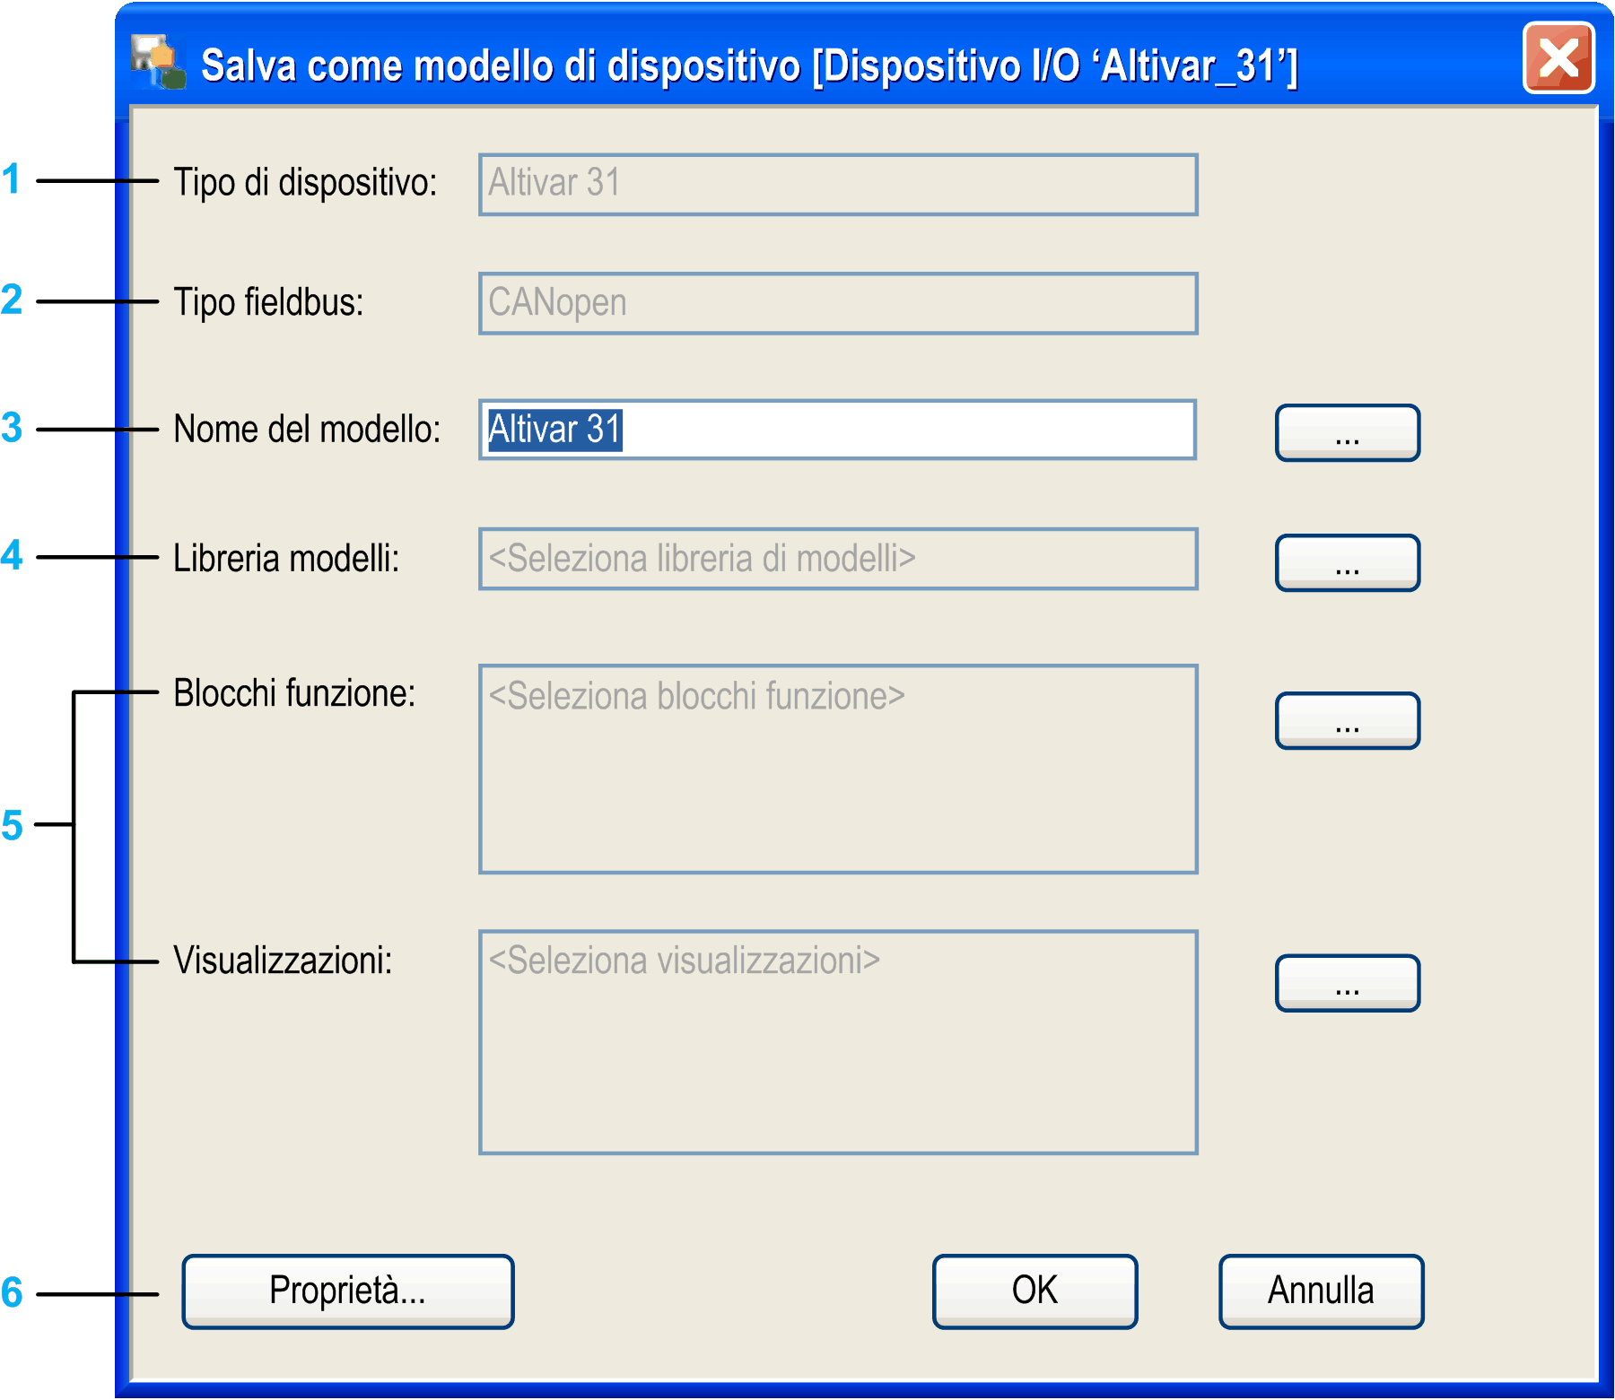Click the 'Nome del modello:' label
This screenshot has width=1615, height=1400.
[x=307, y=429]
